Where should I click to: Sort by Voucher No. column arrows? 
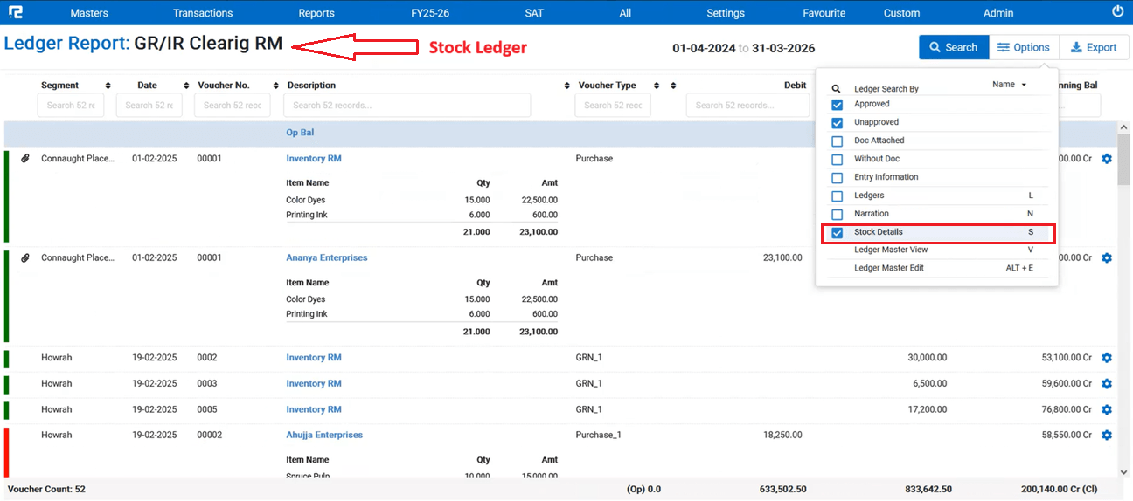276,86
